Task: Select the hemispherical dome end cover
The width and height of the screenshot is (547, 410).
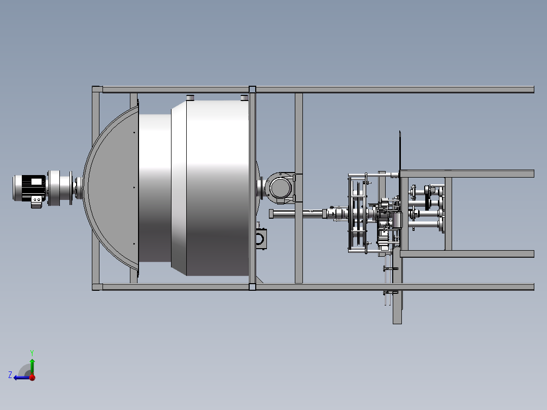Action: click(x=111, y=188)
